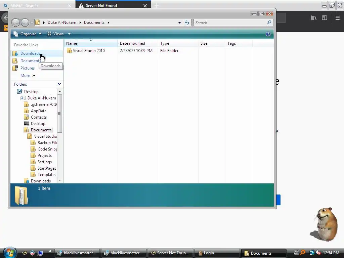This screenshot has width=344, height=258.
Task: Switch to first blacklivesmatter taskbar window
Action: 77,253
